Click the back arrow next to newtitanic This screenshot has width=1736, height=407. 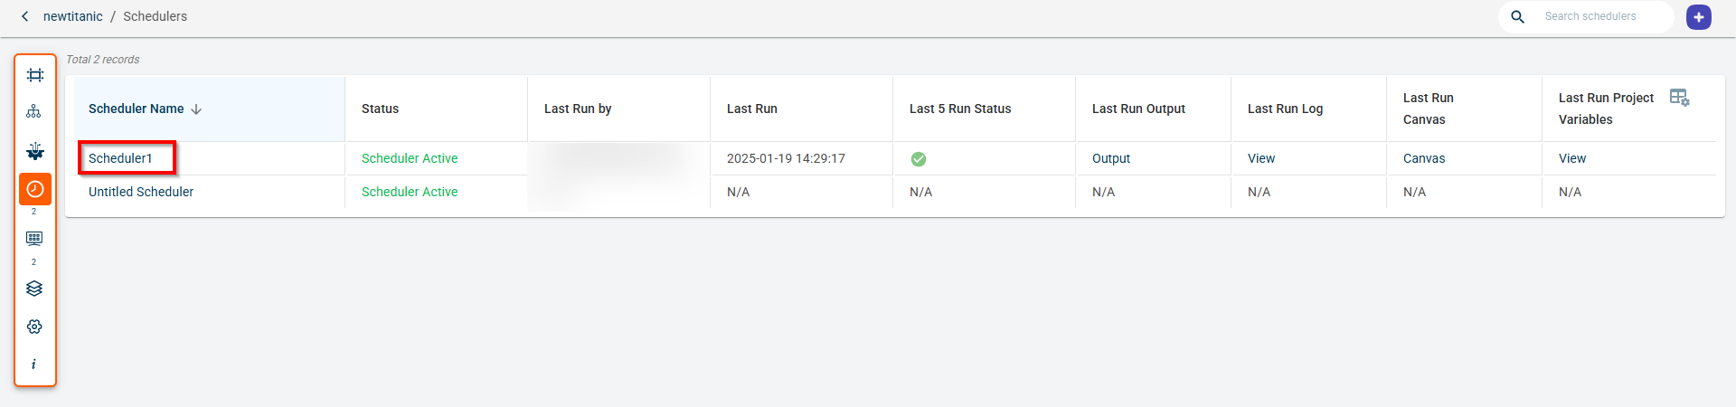(x=25, y=16)
